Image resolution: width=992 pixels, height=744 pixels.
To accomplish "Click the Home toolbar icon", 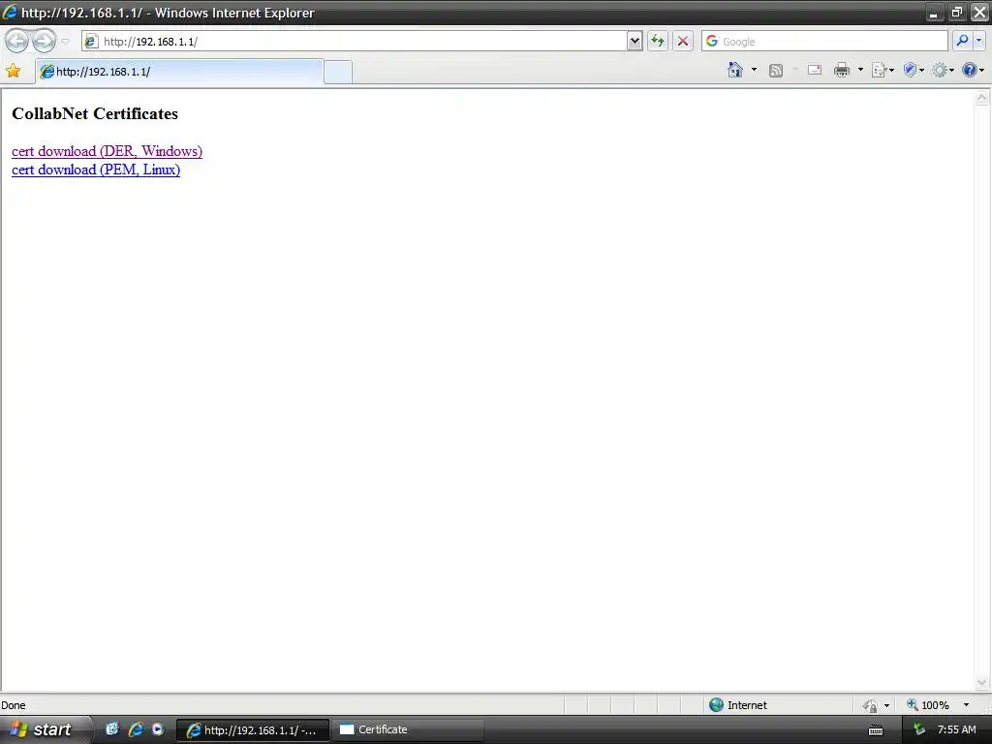I will [735, 70].
